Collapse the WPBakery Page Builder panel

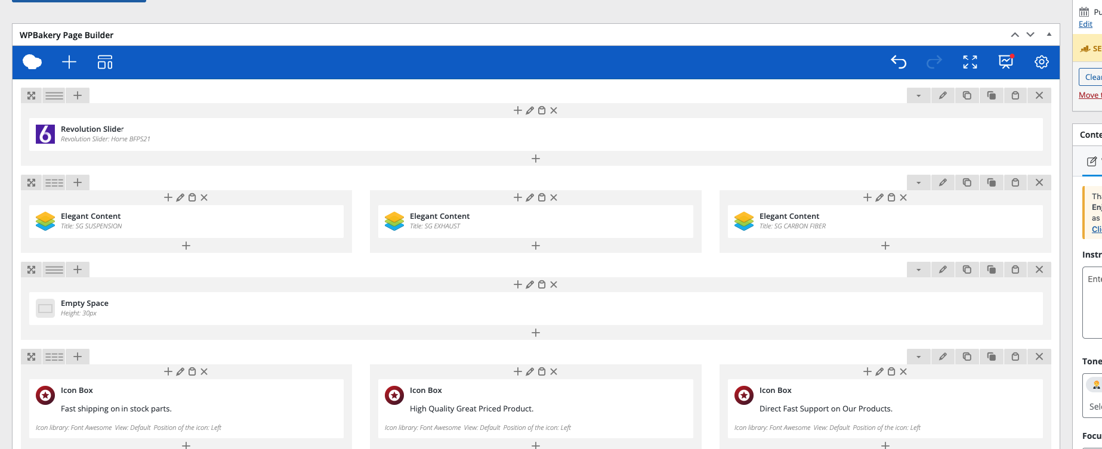click(x=1049, y=35)
